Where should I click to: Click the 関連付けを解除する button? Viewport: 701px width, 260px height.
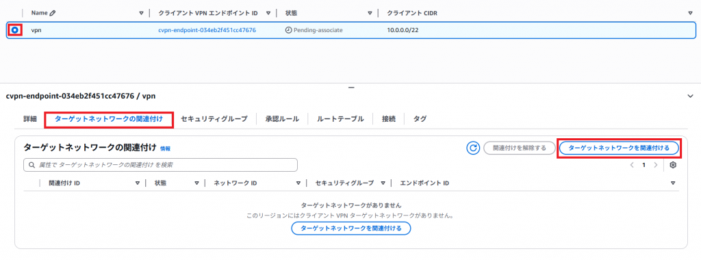tap(520, 148)
